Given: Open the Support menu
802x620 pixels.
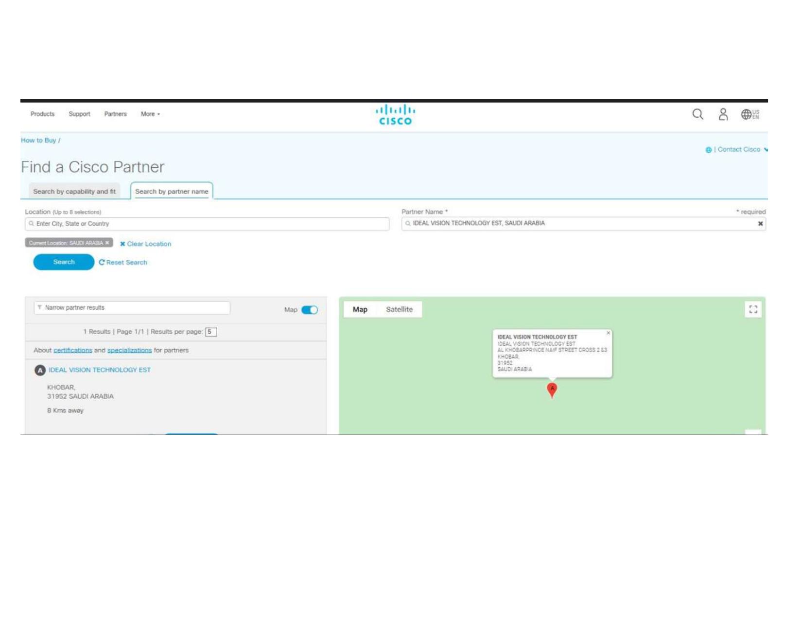Looking at the screenshot, I should [x=79, y=114].
